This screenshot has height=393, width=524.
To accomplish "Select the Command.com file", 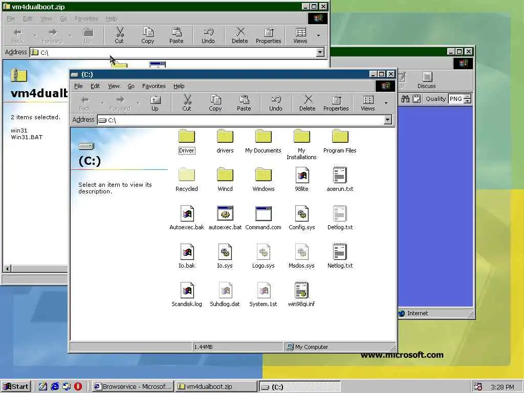I will coord(264,218).
